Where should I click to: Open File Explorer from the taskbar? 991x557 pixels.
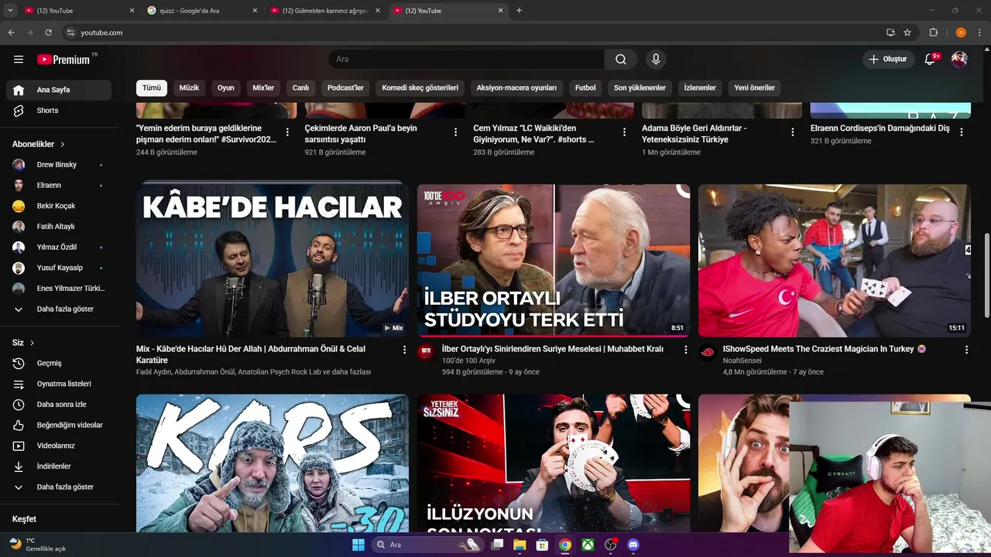click(520, 545)
